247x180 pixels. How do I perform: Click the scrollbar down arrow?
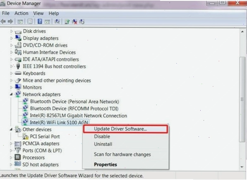point(242,167)
